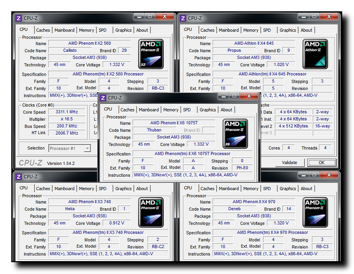Open SPD tab in Phenom II X2 560 window
Screen dimensions: 354x274
[x=102, y=30]
